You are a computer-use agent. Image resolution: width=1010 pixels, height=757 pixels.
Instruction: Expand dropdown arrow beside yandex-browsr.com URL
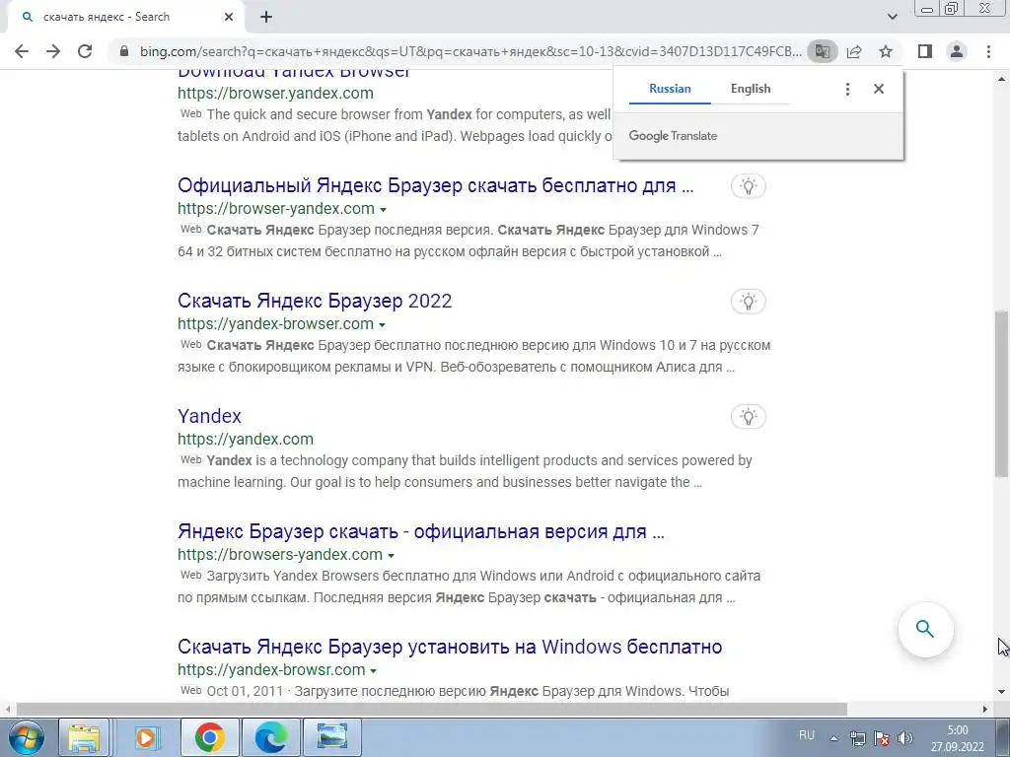click(373, 670)
